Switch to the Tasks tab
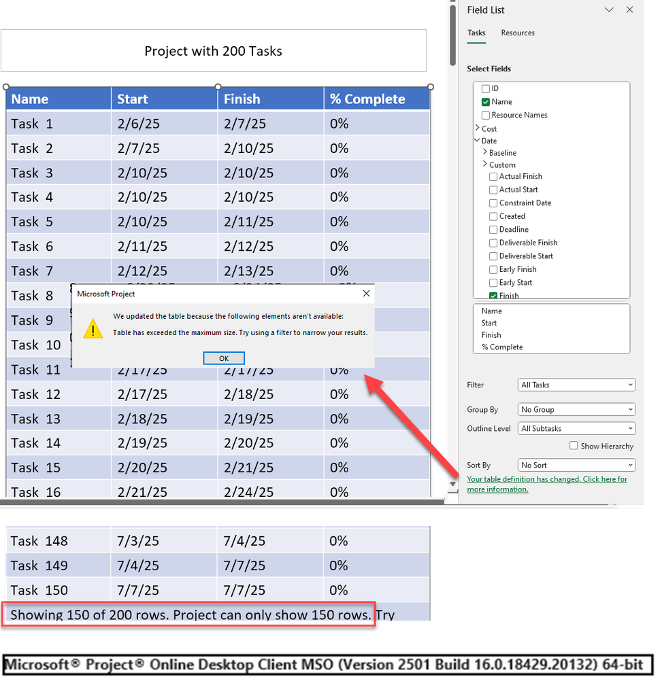The height and width of the screenshot is (679, 662). click(x=476, y=33)
